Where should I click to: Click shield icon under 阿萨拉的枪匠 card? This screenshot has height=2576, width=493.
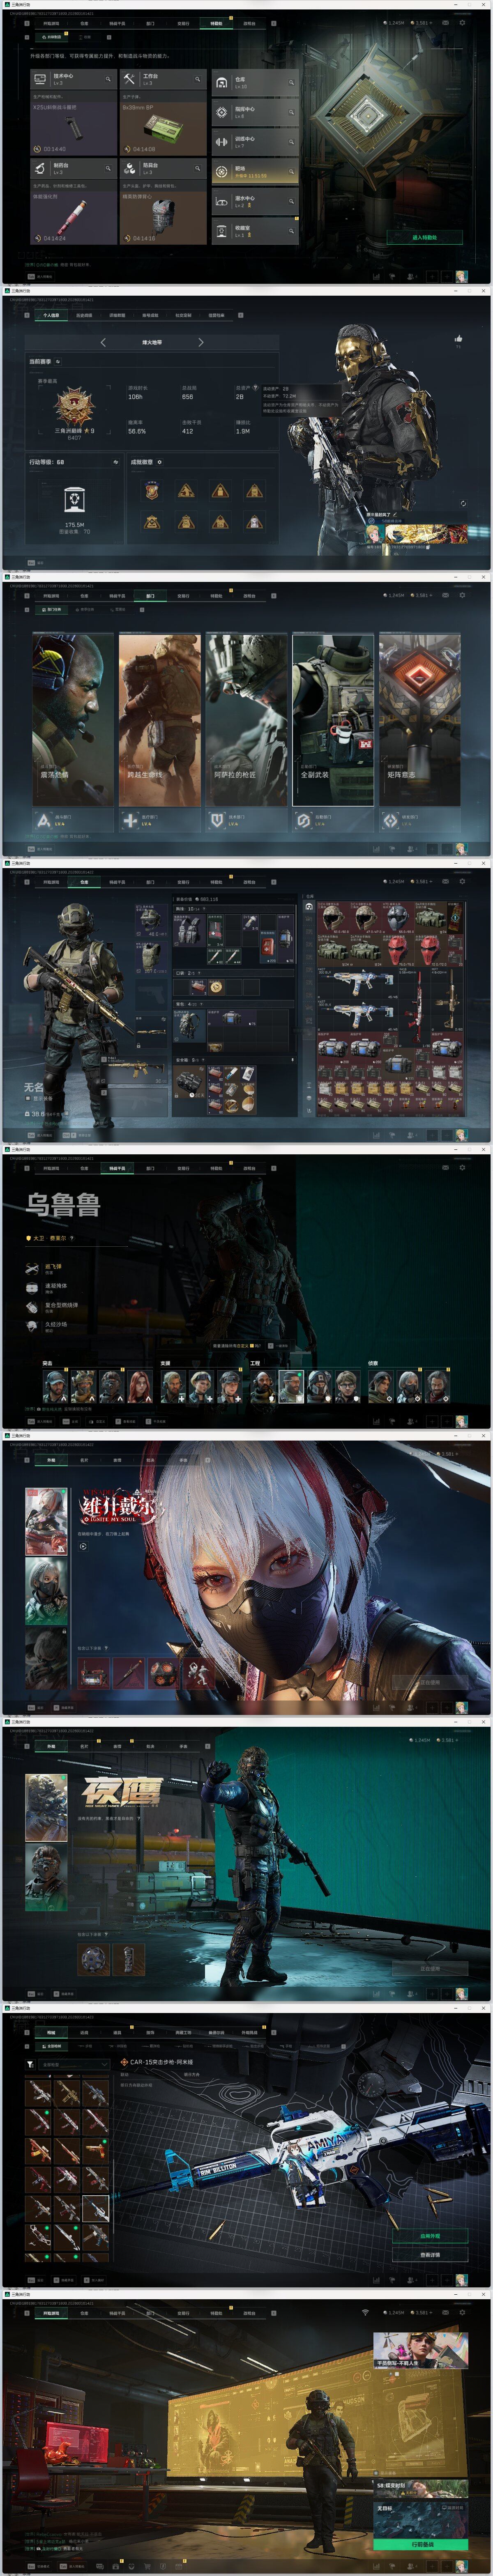tap(217, 820)
